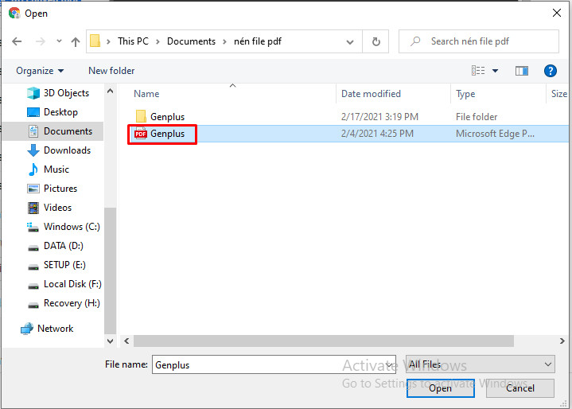Sort files by Name column

(146, 94)
